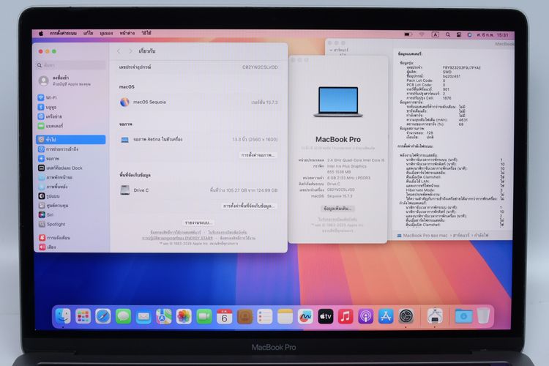This screenshot has height=366, width=549.
Task: Open the Apple TV app in Dock
Action: pos(325,317)
